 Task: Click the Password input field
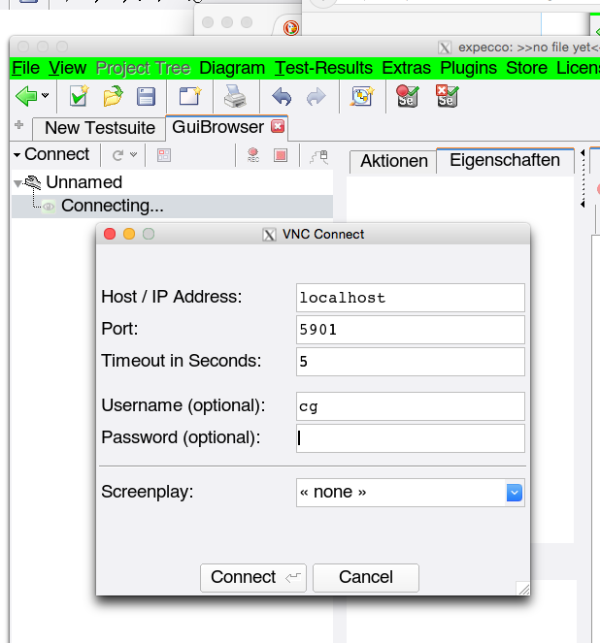click(410, 438)
